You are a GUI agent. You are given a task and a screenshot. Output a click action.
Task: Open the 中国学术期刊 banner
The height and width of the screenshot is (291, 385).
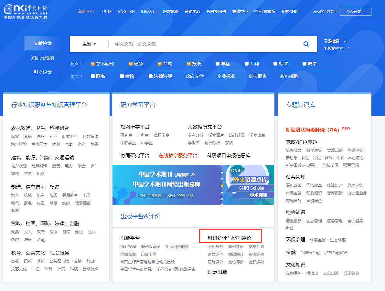click(167, 185)
